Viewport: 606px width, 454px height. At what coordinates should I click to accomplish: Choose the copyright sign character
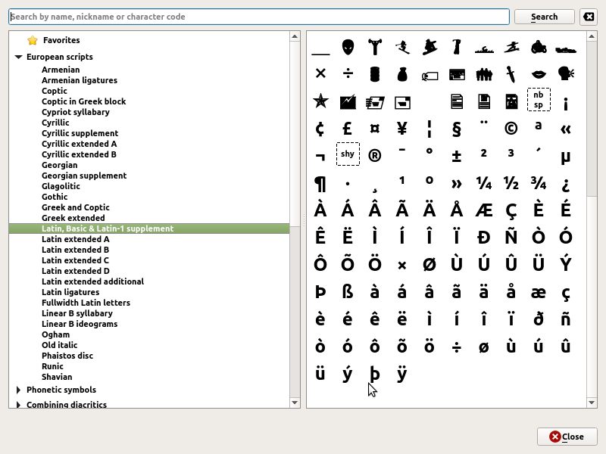511,129
